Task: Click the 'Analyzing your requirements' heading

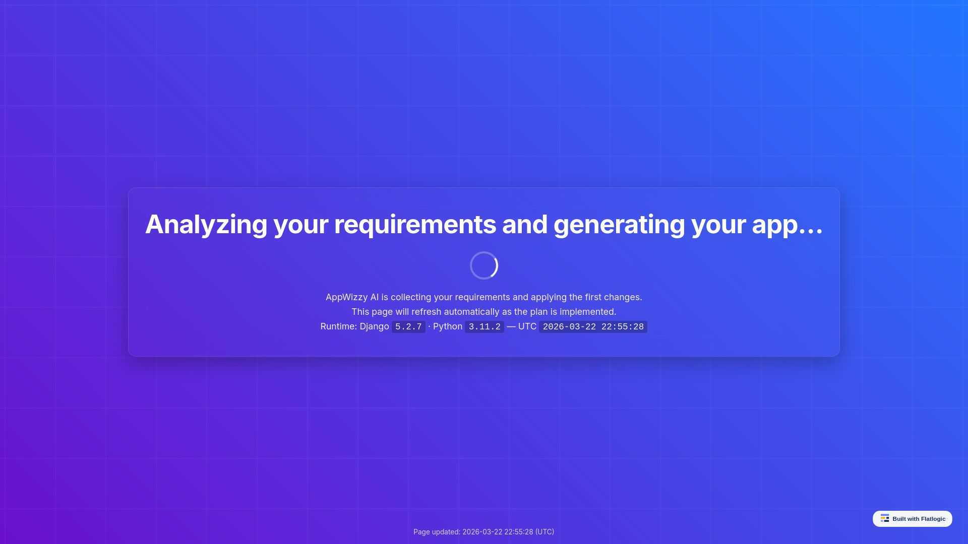Action: coord(484,224)
